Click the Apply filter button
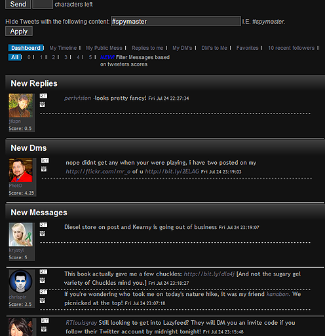Viewport: 325px width, 336px height. tap(19, 31)
